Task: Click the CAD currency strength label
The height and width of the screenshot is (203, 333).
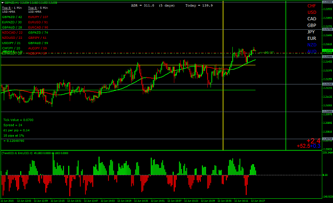Action: [x=312, y=19]
